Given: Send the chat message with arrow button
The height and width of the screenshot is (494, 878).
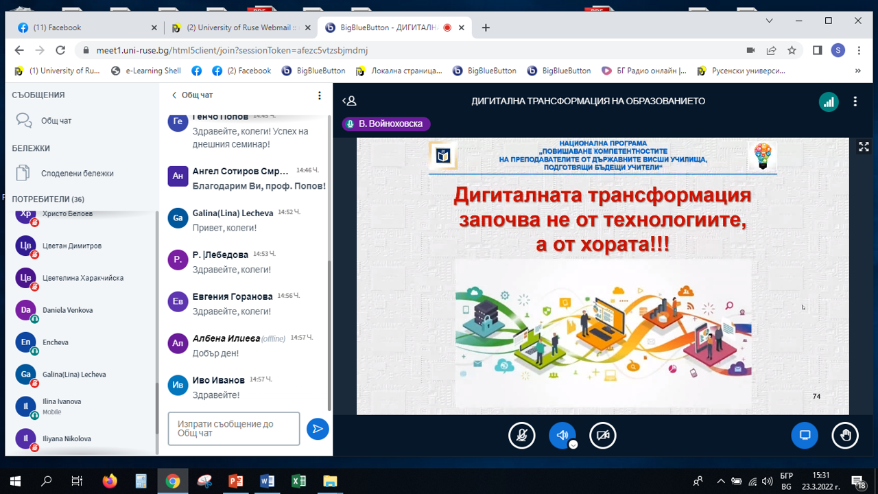Looking at the screenshot, I should point(317,429).
